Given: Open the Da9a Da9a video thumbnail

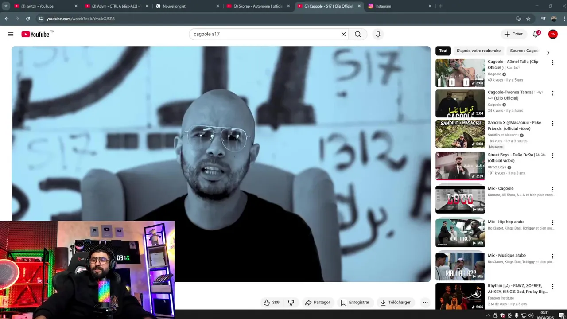Looking at the screenshot, I should [460, 166].
